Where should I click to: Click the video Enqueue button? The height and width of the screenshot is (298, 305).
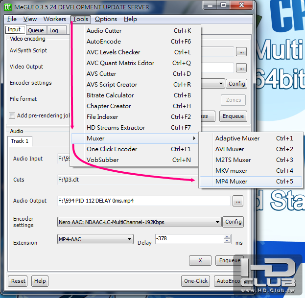coord(233,116)
